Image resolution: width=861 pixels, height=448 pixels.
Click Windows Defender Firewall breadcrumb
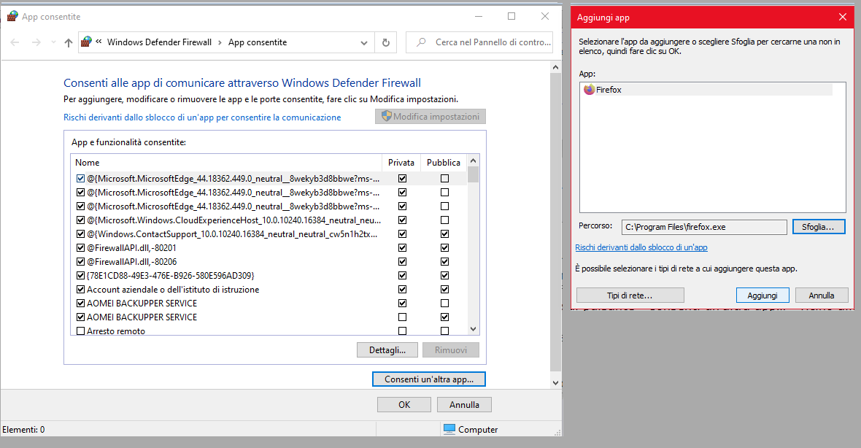[x=159, y=42]
